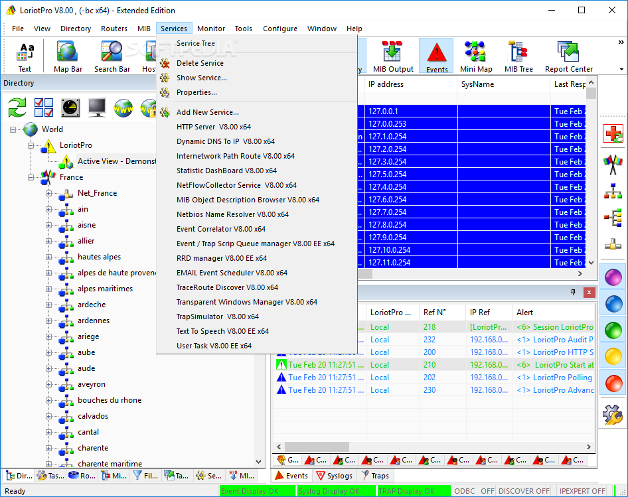Click the pin icon of events panel

coord(573,293)
